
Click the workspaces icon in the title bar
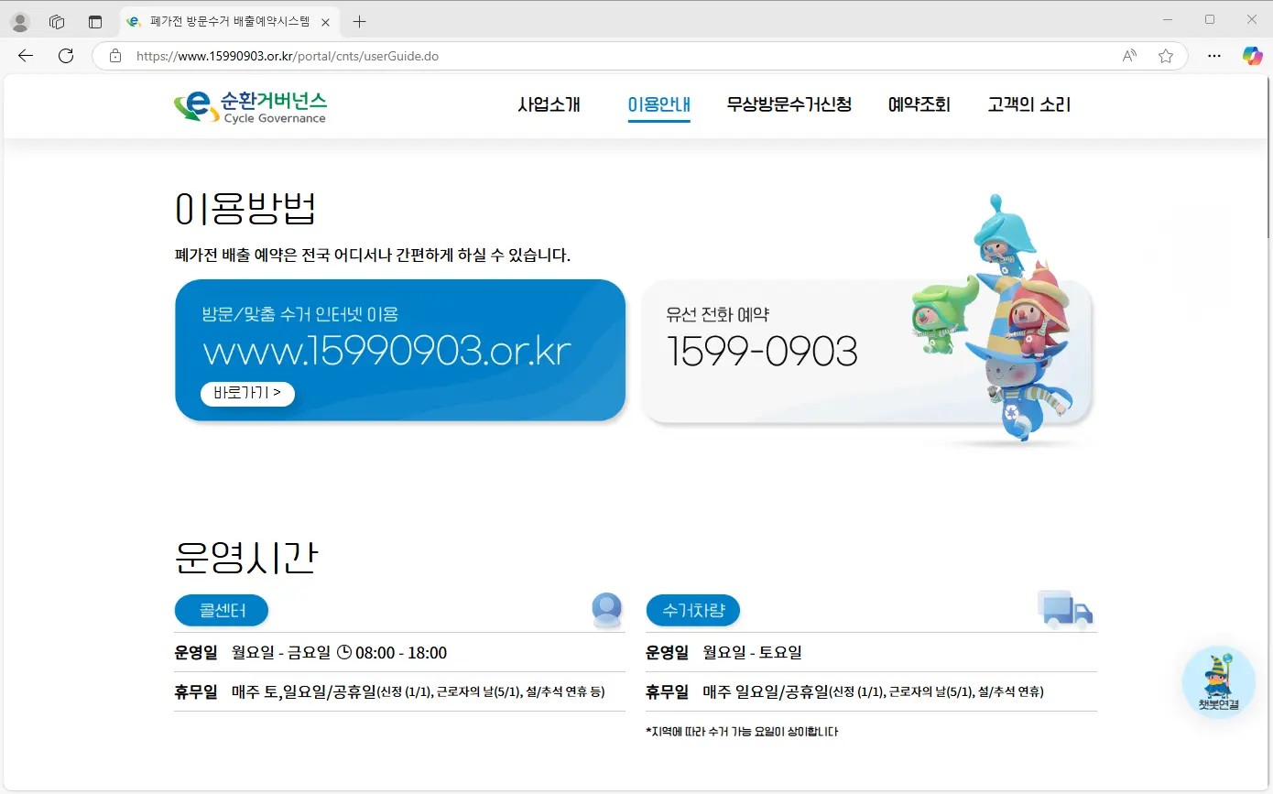[57, 21]
